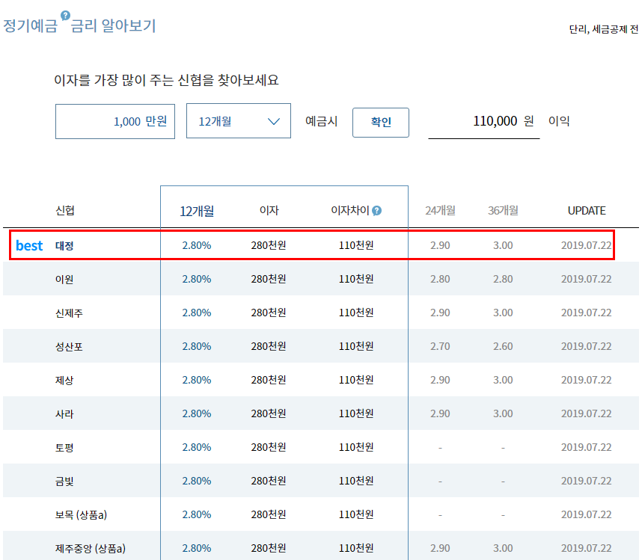Click the 2.80% rate in 대정 row
The width and height of the screenshot is (642, 560).
(x=197, y=245)
